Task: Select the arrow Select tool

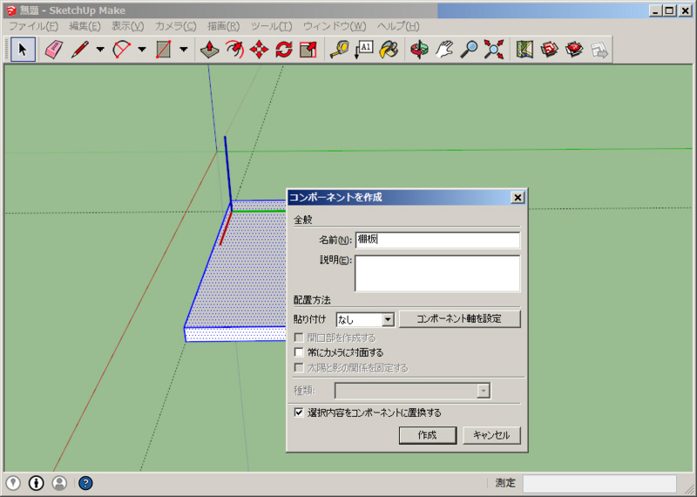Action: [x=24, y=50]
